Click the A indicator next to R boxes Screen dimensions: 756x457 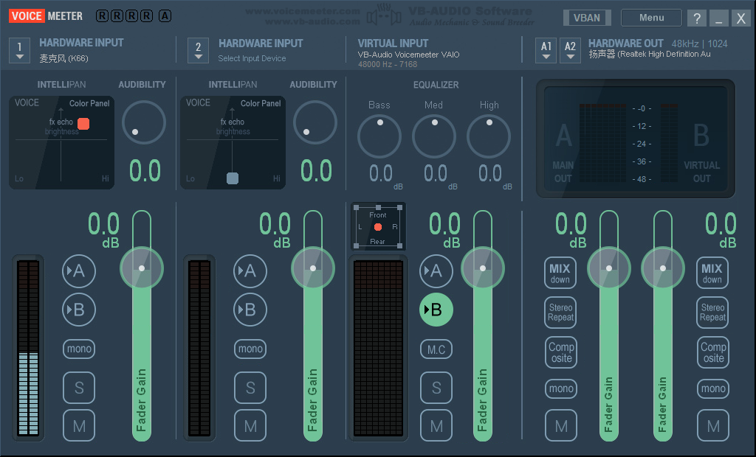coord(165,16)
